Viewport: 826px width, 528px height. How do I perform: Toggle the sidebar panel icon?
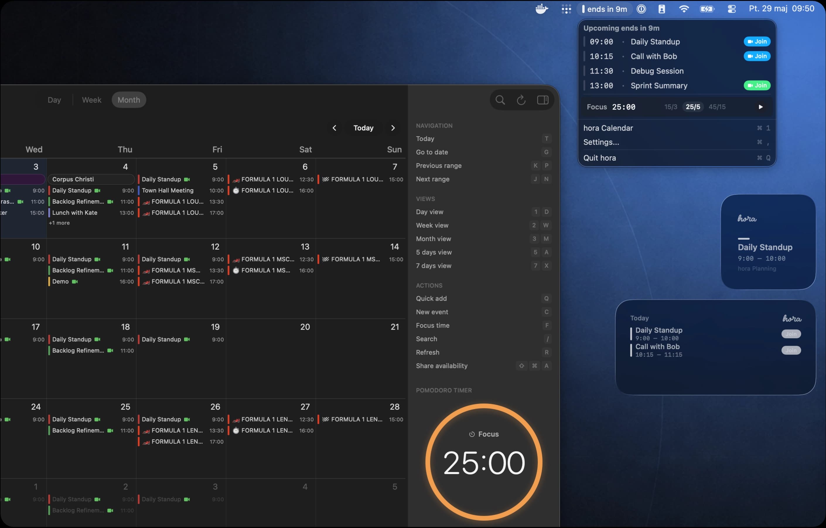pos(543,100)
